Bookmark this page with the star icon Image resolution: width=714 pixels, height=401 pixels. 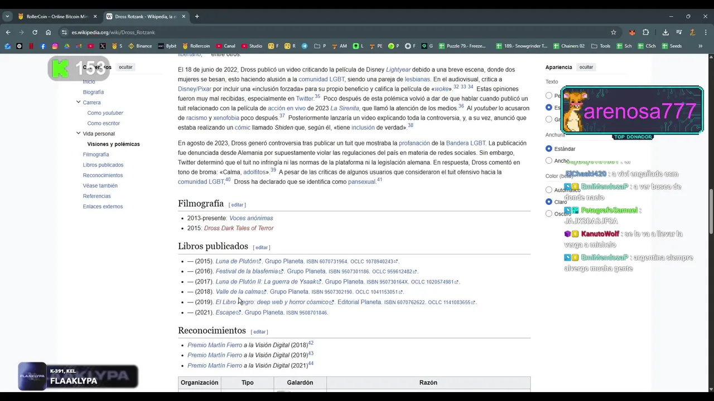point(614,32)
